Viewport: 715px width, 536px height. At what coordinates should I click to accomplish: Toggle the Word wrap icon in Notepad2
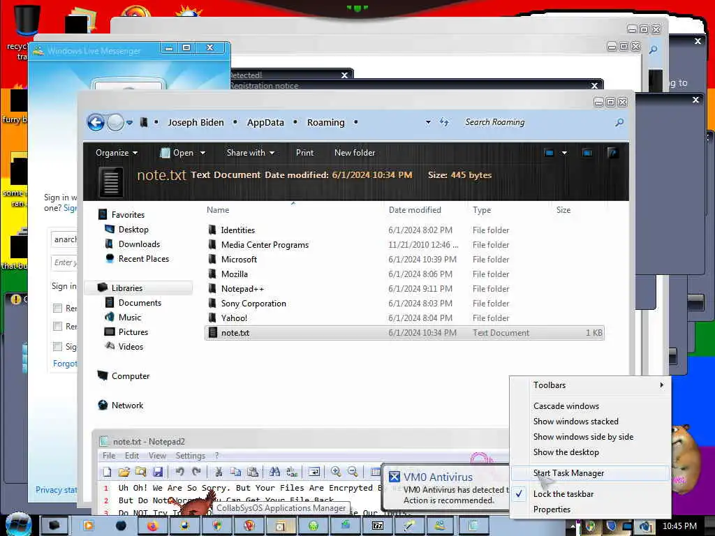tap(314, 472)
